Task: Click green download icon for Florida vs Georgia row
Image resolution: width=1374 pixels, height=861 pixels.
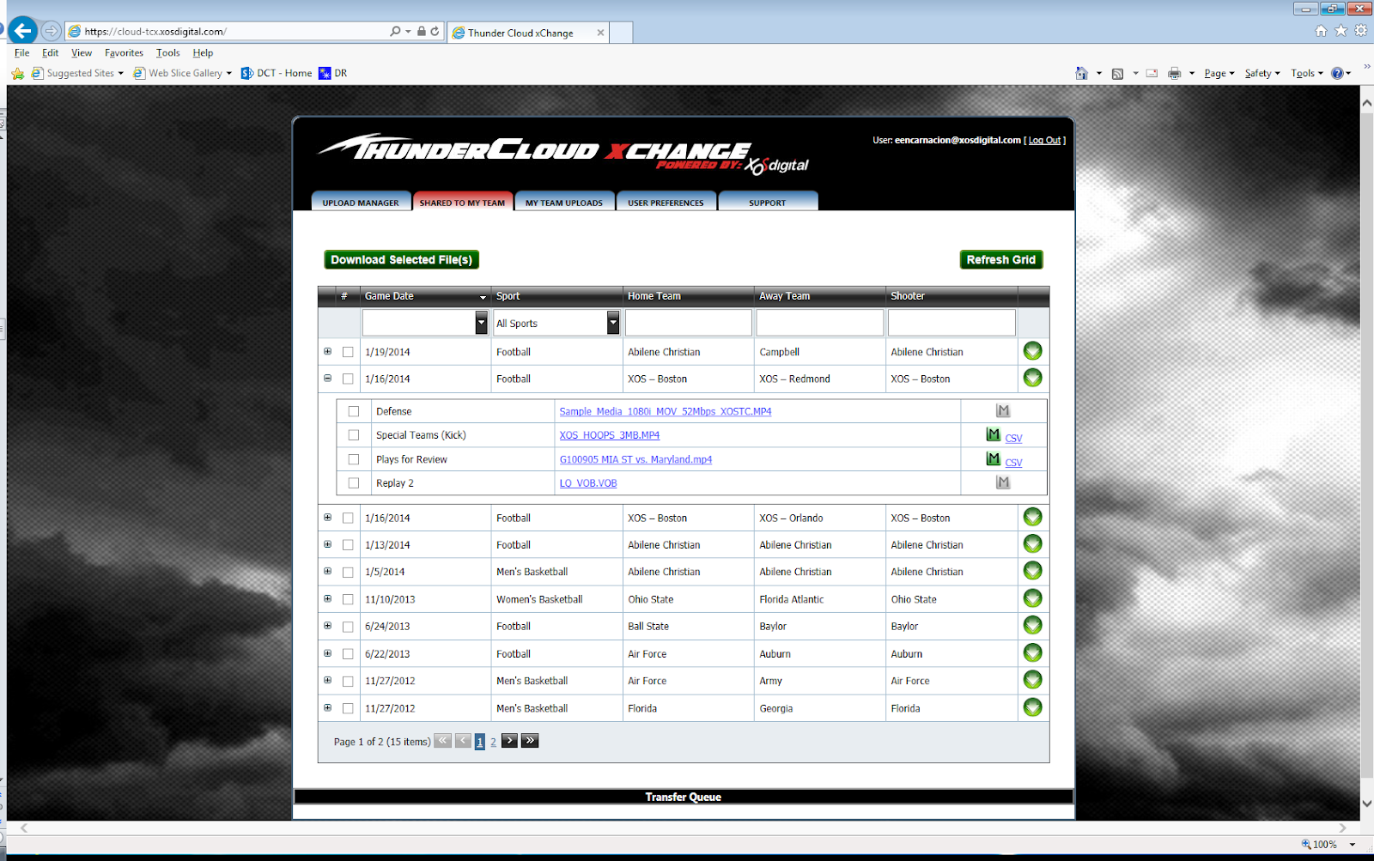Action: tap(1032, 707)
